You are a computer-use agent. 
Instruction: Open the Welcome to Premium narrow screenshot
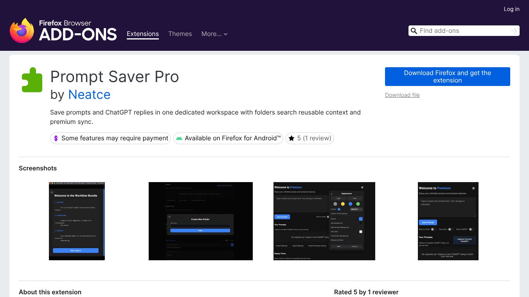[448, 221]
